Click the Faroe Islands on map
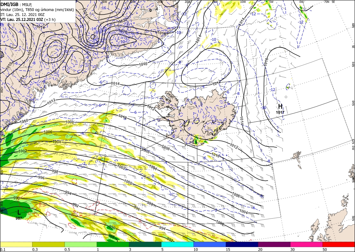The image size is (355, 252). 297,159
